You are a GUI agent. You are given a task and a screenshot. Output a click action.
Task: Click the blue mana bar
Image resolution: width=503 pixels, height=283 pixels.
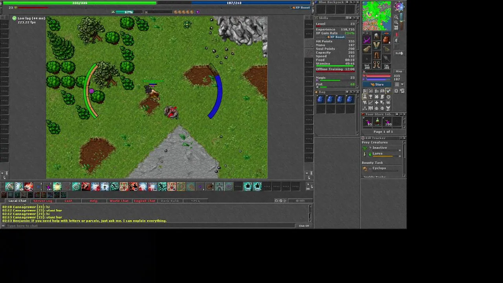click(234, 3)
